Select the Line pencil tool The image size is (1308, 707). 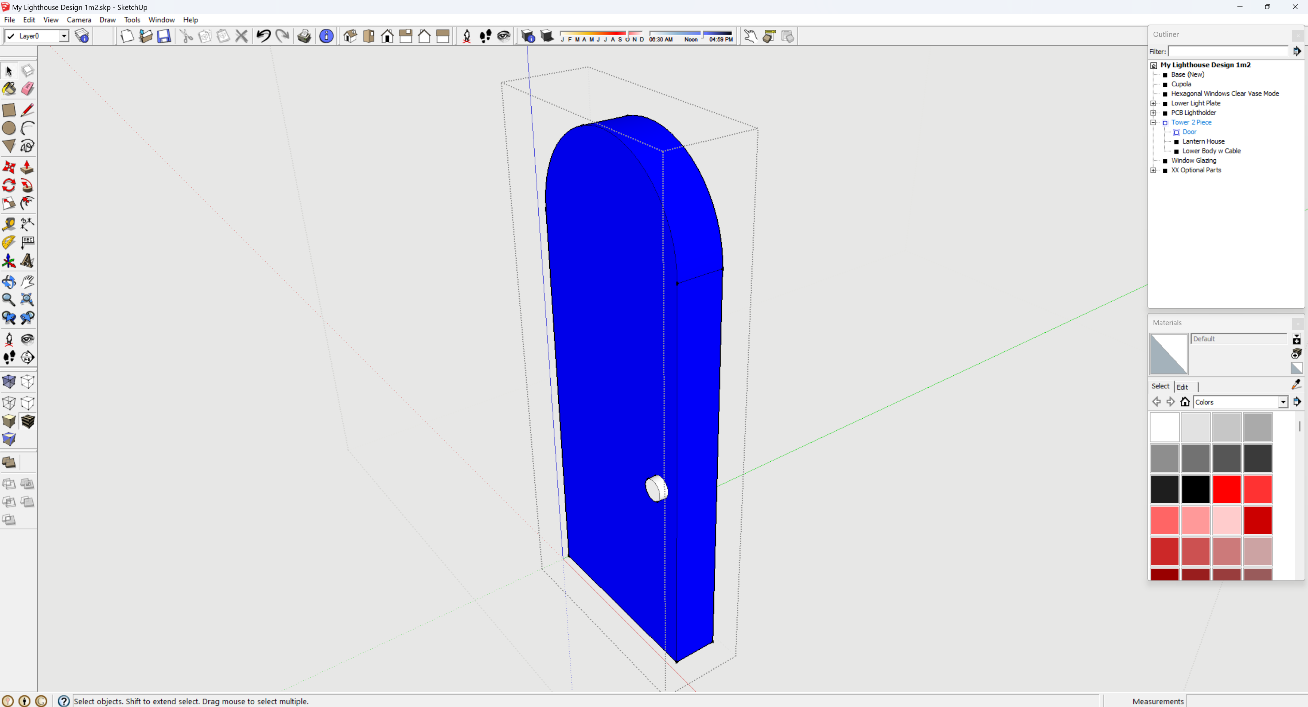click(x=27, y=110)
